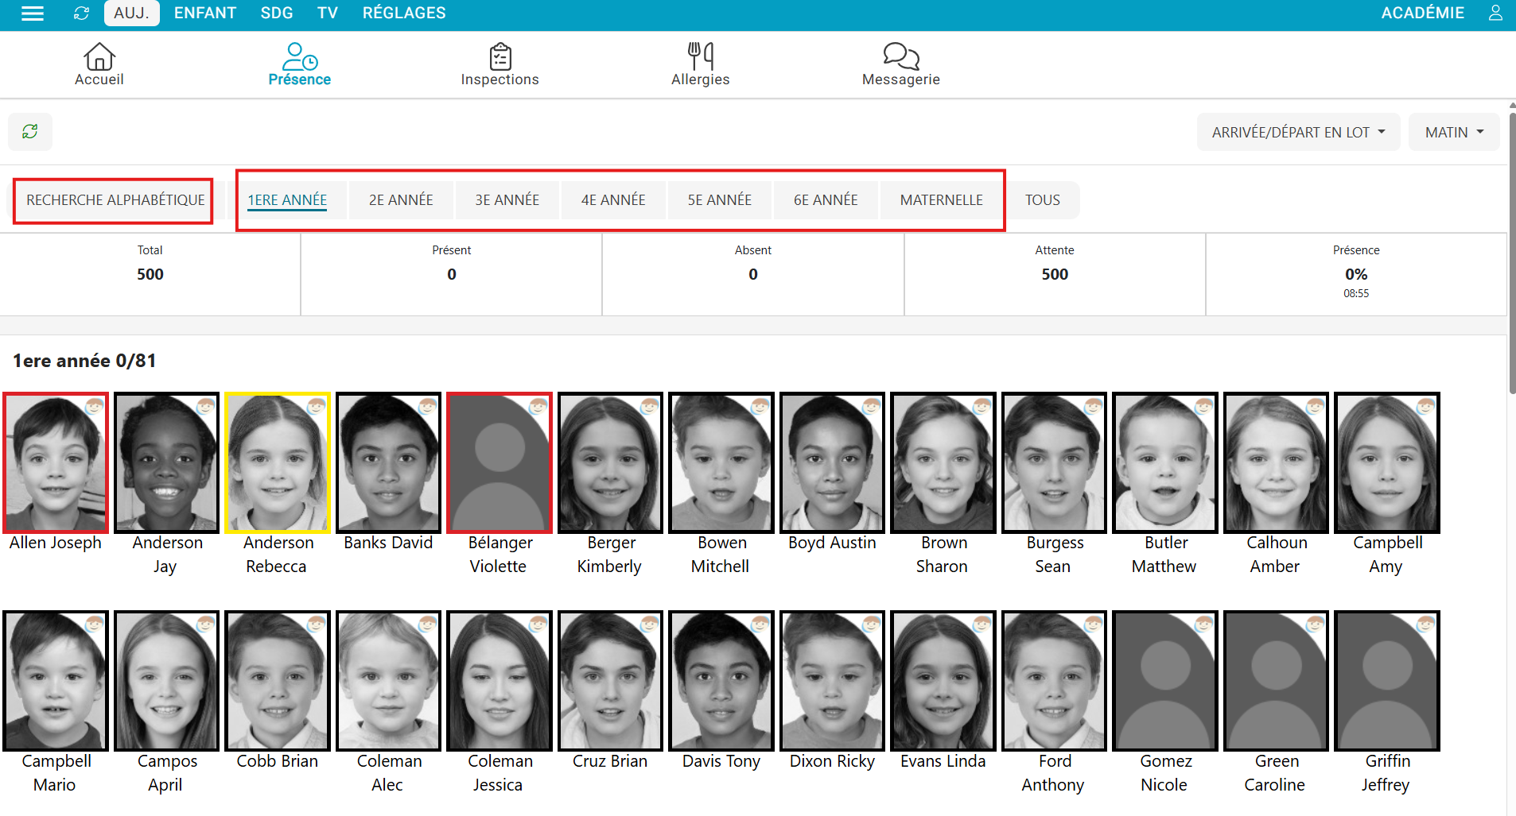1516x816 pixels.
Task: Show all students with TOUS tab
Action: click(x=1042, y=200)
